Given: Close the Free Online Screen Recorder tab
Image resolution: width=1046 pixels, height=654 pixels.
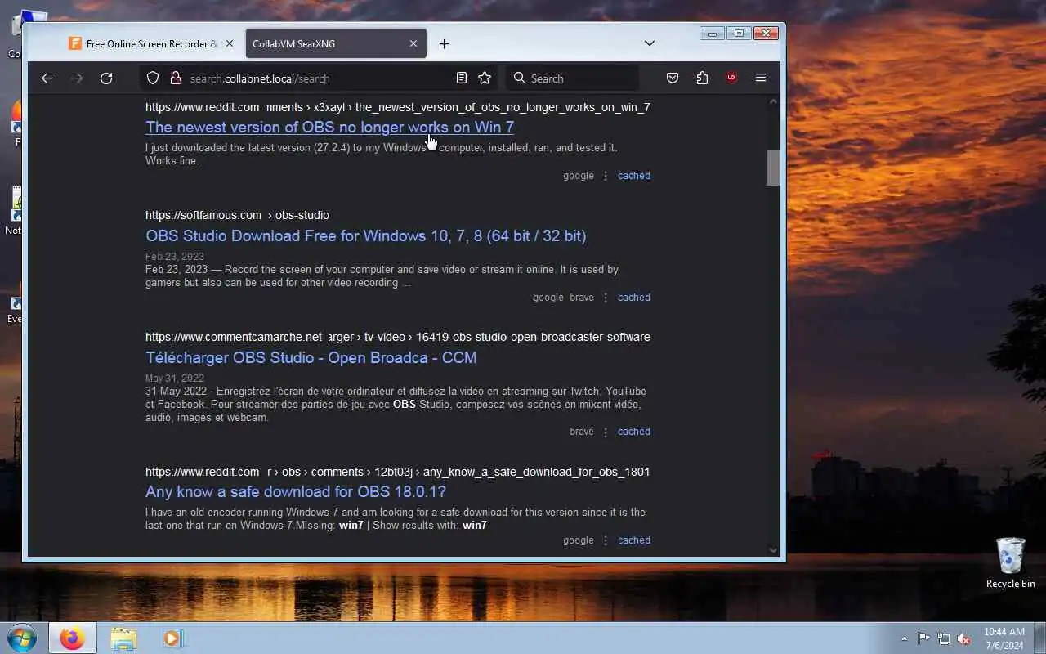Looking at the screenshot, I should (230, 44).
